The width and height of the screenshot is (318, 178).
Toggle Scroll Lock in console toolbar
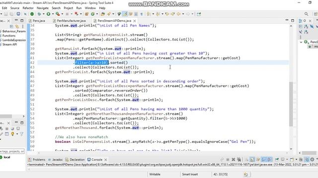252,159
